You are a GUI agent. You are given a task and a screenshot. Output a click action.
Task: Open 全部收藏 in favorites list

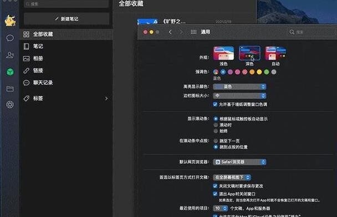click(x=66, y=34)
